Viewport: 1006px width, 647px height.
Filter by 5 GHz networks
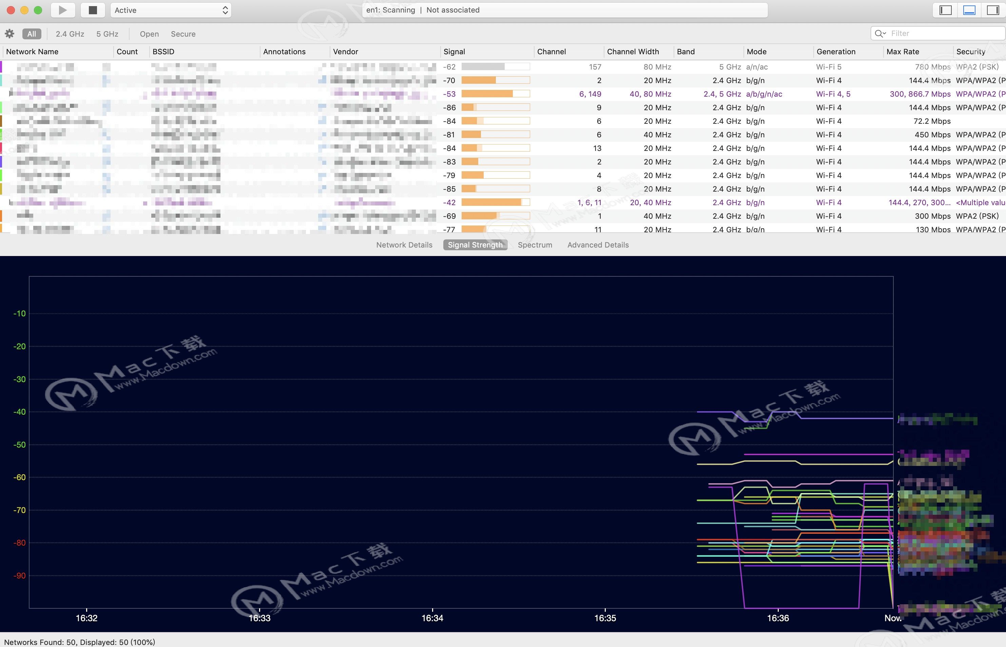click(107, 34)
